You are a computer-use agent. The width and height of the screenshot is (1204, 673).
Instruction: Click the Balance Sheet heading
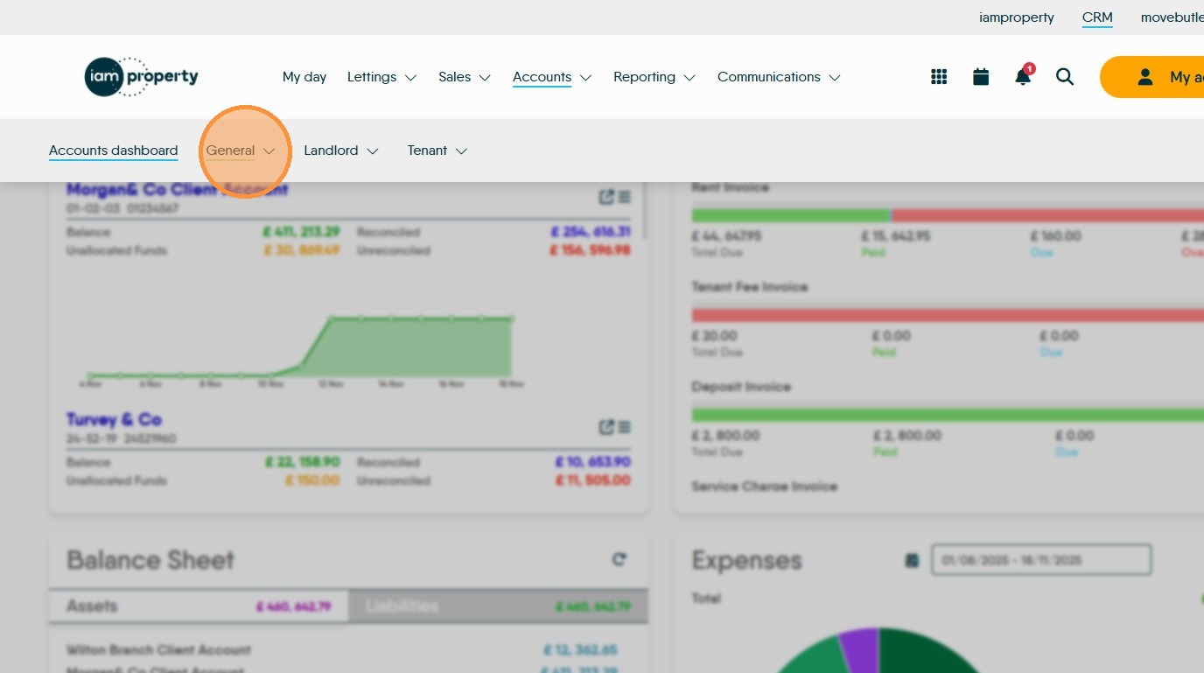coord(150,560)
